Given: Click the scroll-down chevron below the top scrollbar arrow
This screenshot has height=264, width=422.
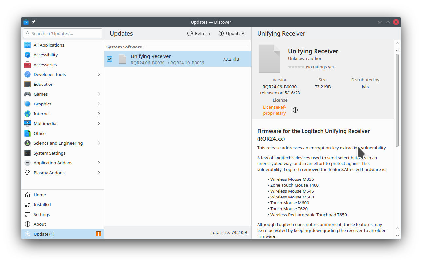Looking at the screenshot, I should tap(397, 50).
